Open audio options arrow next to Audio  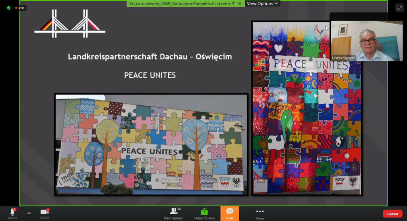(29, 213)
